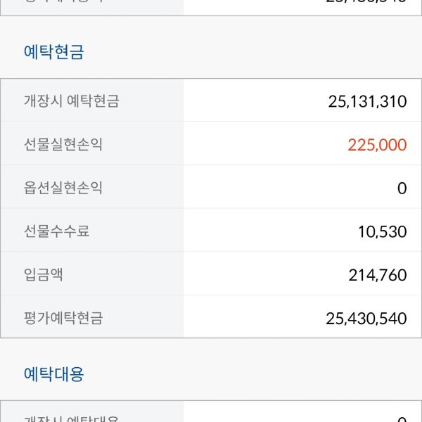Tap the 예탁현금 section heading
Screen dimensions: 422x422
[54, 52]
